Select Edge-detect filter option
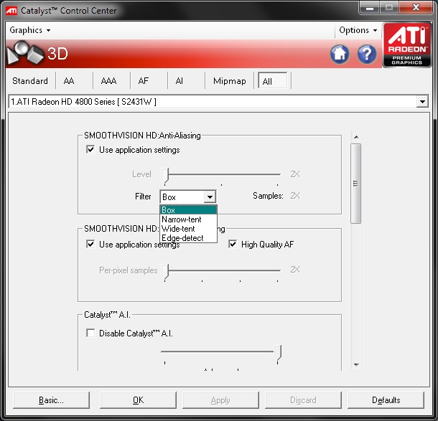 (x=188, y=237)
